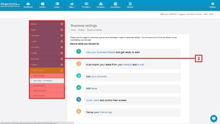Click the Emails envelope icon

pyautogui.click(x=43, y=4)
